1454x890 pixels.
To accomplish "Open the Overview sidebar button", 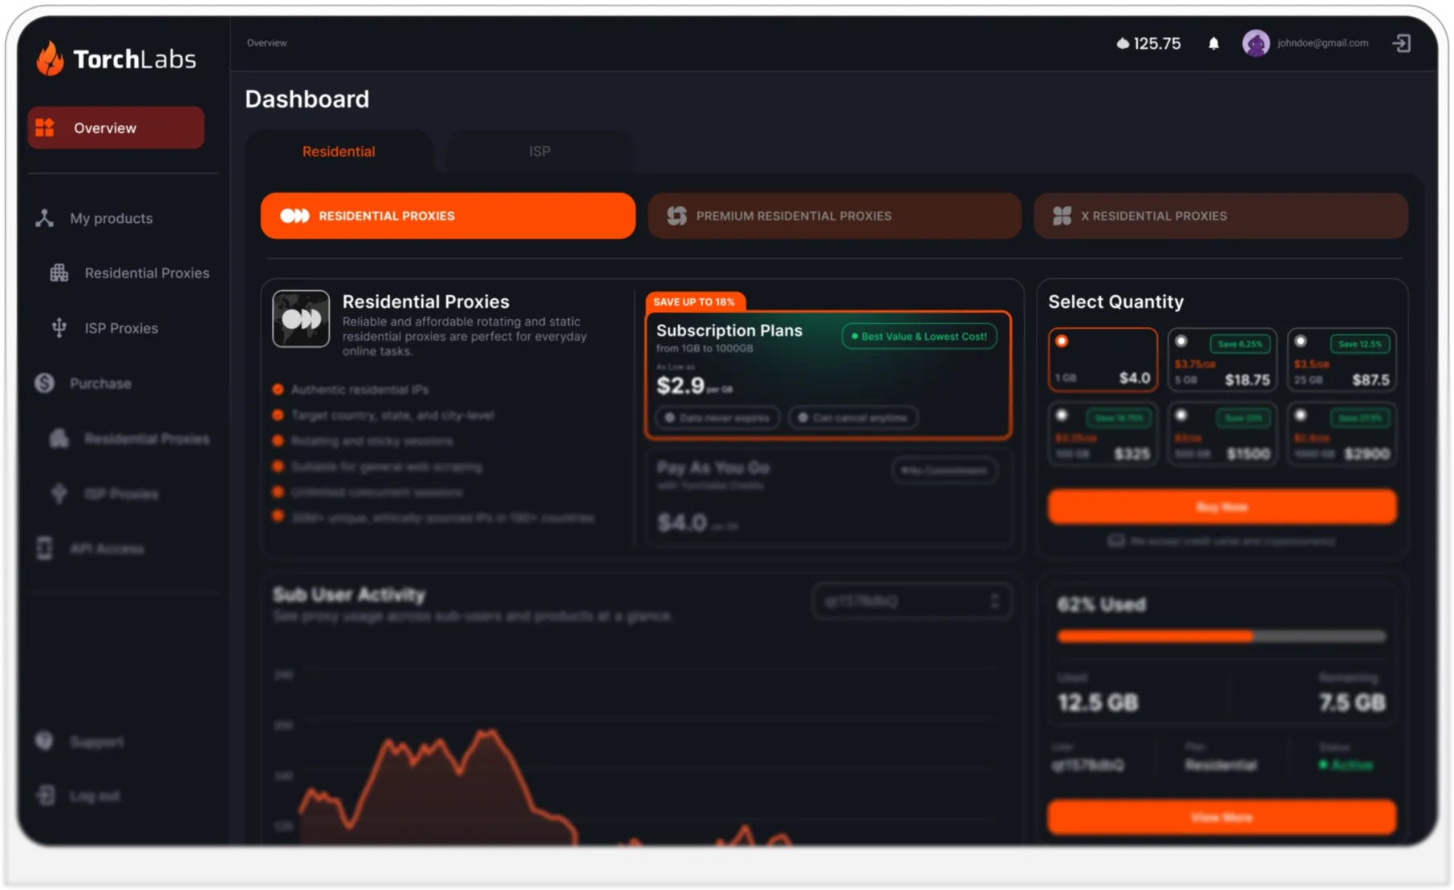I will tap(116, 128).
